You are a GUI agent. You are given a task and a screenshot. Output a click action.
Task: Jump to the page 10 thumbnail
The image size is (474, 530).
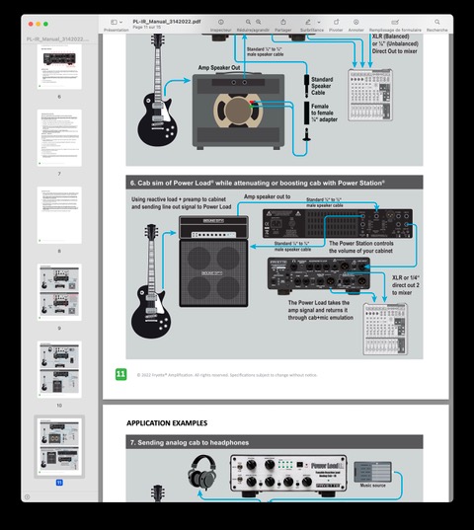tap(59, 369)
